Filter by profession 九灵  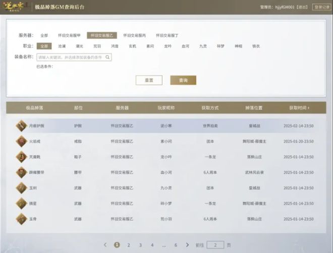pos(203,46)
